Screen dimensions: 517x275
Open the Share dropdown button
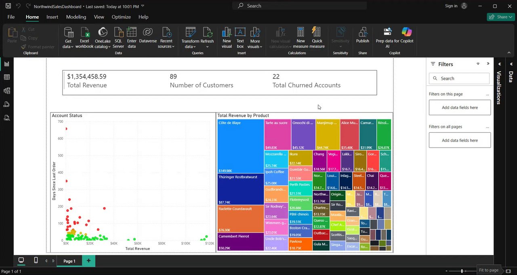500,17
